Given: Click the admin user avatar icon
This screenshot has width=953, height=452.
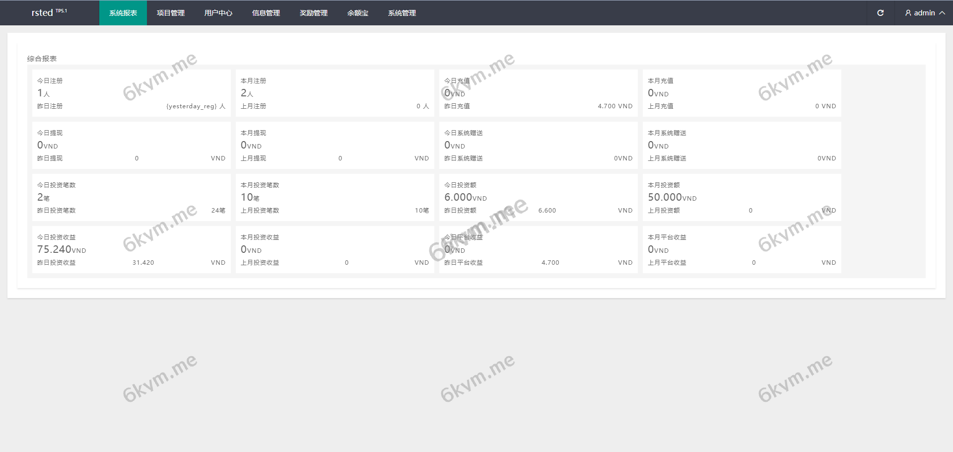Looking at the screenshot, I should (x=908, y=13).
